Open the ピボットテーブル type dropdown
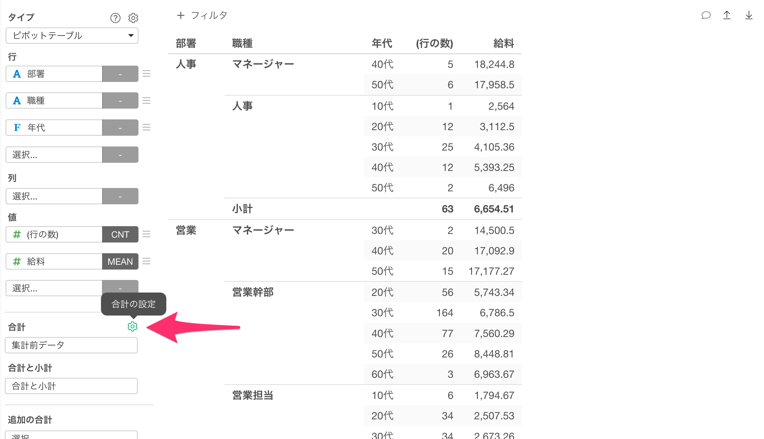The width and height of the screenshot is (764, 439). click(72, 36)
